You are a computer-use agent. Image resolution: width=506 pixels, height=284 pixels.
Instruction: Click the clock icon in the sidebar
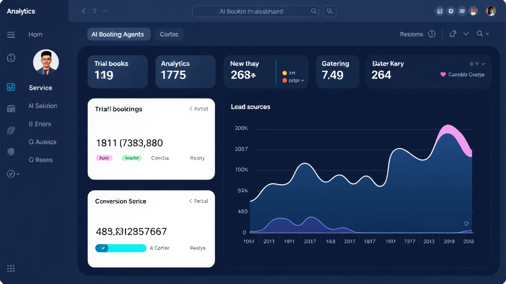tap(11, 58)
